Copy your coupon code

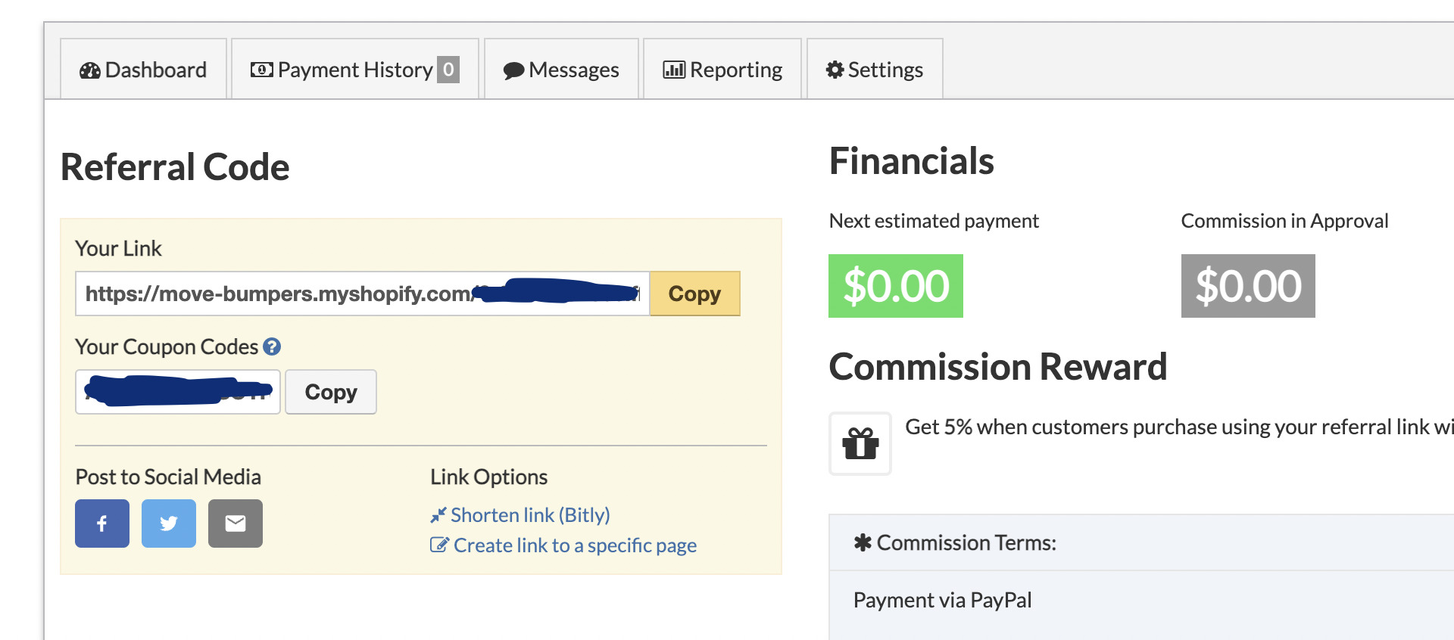coord(330,392)
